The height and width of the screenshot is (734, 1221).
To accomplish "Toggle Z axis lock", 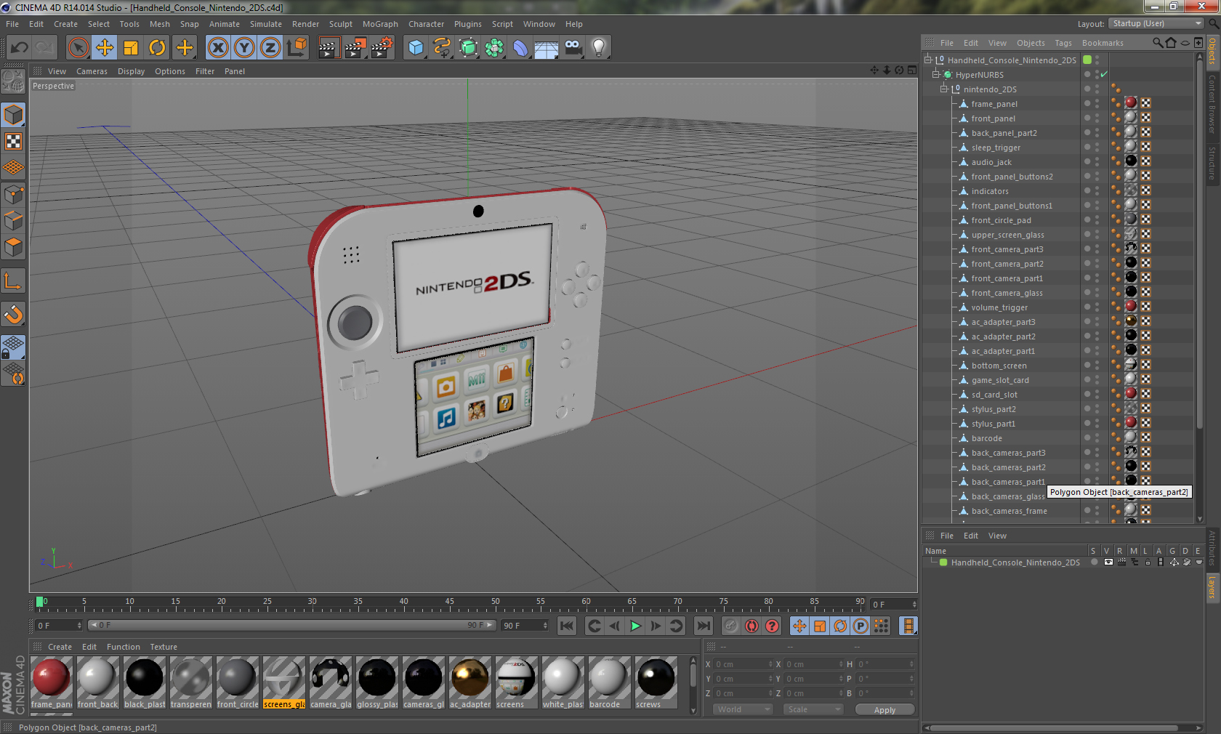I will click(x=270, y=48).
